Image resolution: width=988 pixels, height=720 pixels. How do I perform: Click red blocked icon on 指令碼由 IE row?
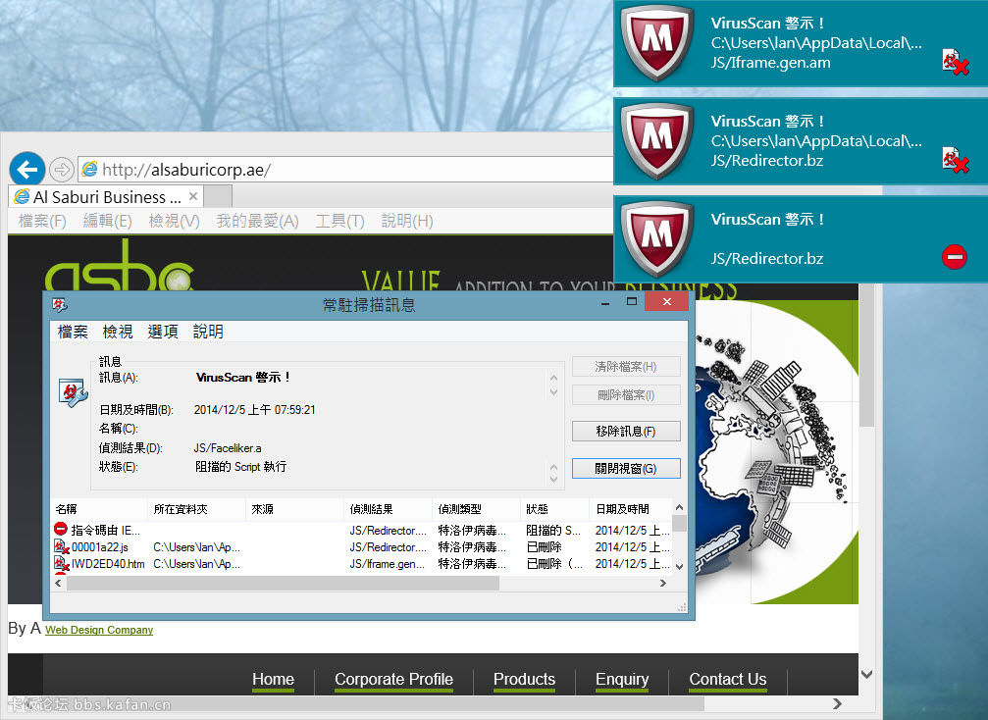pyautogui.click(x=61, y=529)
